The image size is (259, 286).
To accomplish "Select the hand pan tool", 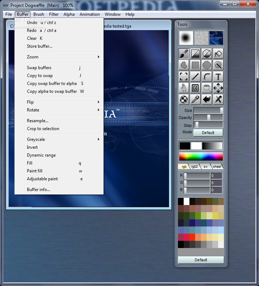I will 184,88.
